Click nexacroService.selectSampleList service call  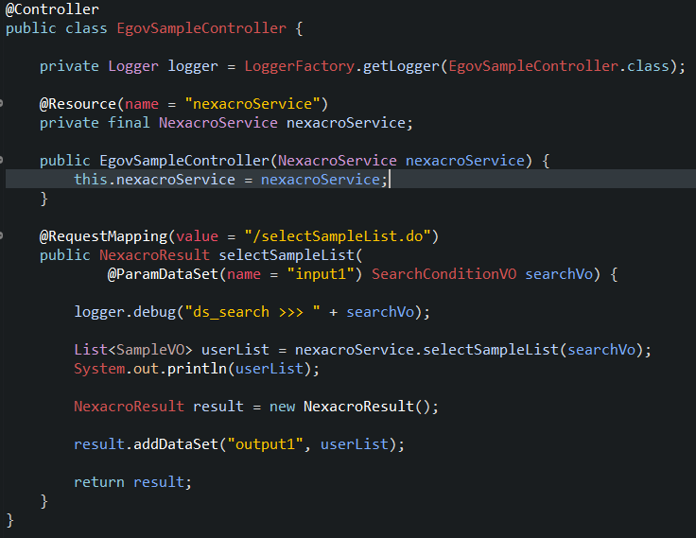tap(426, 350)
